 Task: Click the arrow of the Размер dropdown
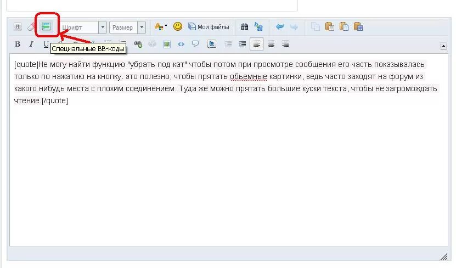(x=142, y=27)
